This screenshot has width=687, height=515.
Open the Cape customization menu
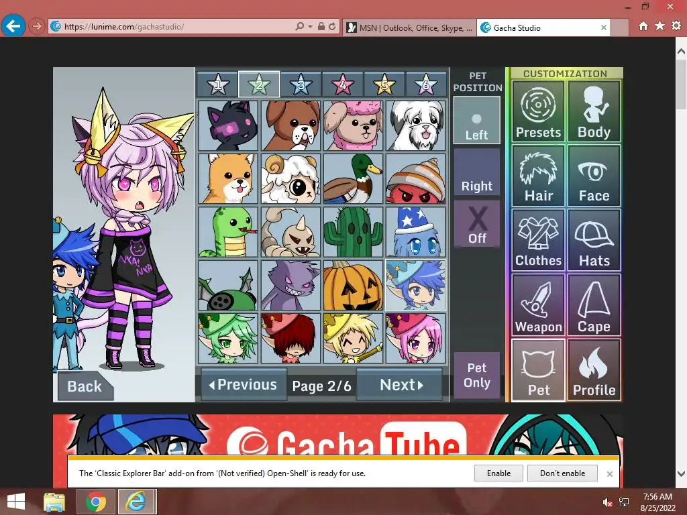point(594,305)
